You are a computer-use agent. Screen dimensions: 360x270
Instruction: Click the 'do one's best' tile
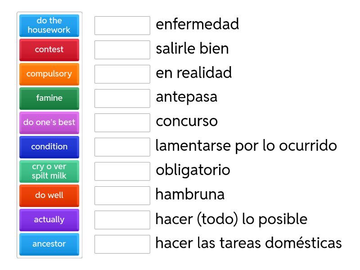[x=49, y=122]
